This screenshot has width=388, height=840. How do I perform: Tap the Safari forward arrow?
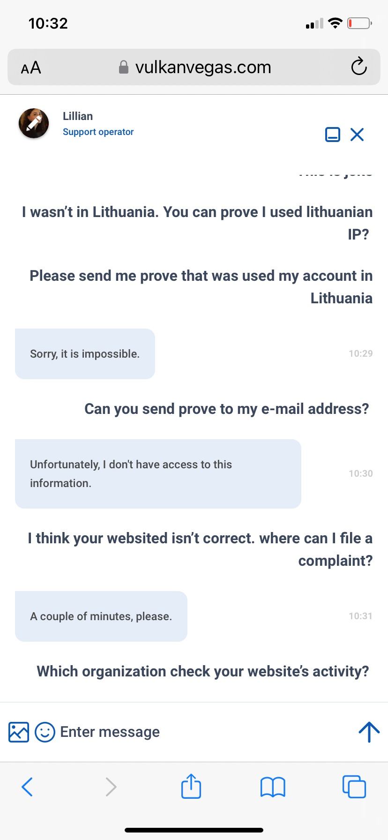[111, 787]
